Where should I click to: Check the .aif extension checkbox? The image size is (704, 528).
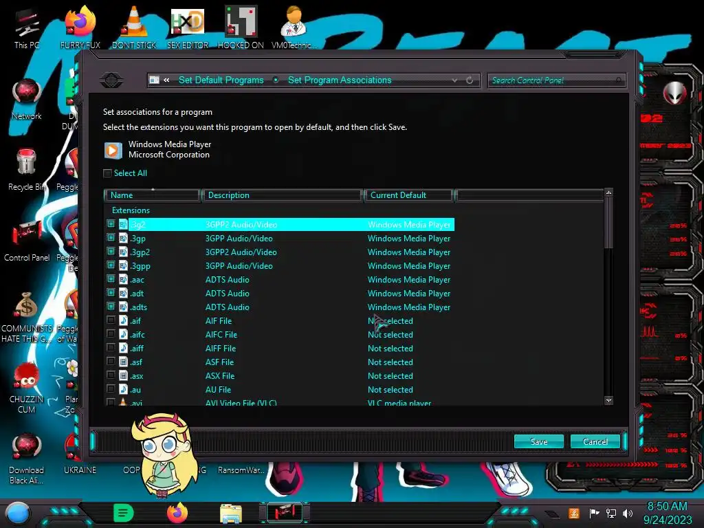click(111, 320)
